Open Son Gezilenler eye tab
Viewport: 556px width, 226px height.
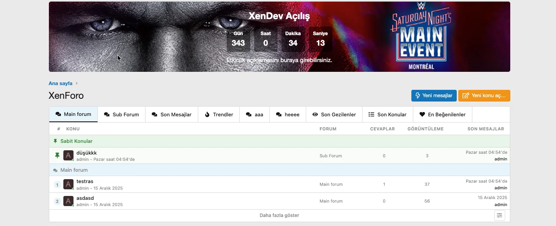(334, 114)
